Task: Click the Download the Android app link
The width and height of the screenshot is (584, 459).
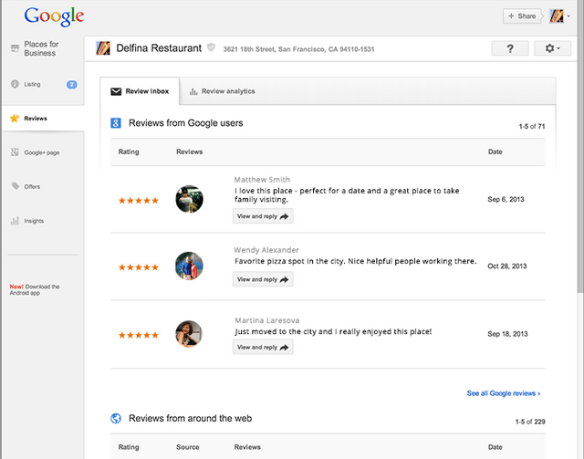Action: click(35, 290)
